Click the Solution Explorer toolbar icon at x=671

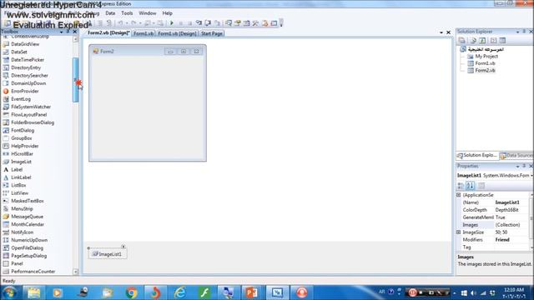pyautogui.click(x=229, y=23)
